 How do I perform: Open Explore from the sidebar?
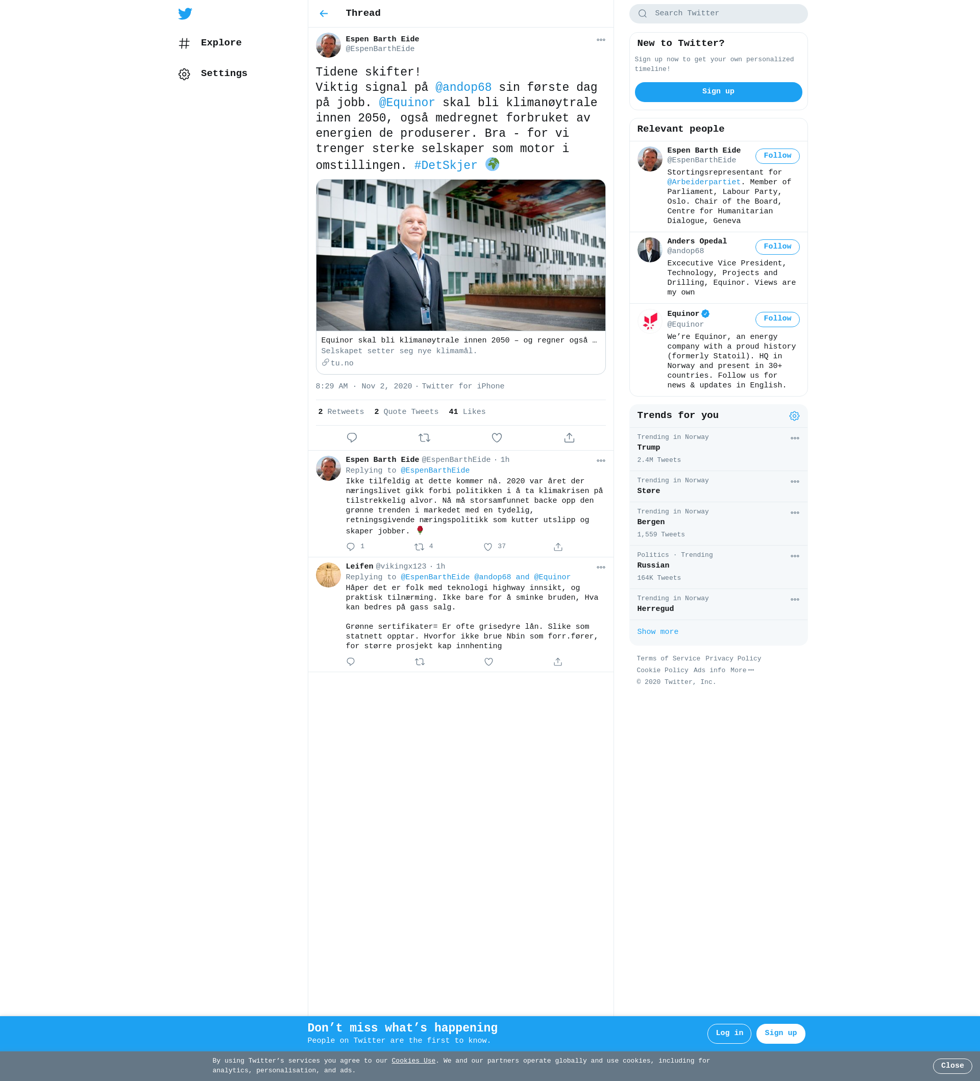(210, 43)
